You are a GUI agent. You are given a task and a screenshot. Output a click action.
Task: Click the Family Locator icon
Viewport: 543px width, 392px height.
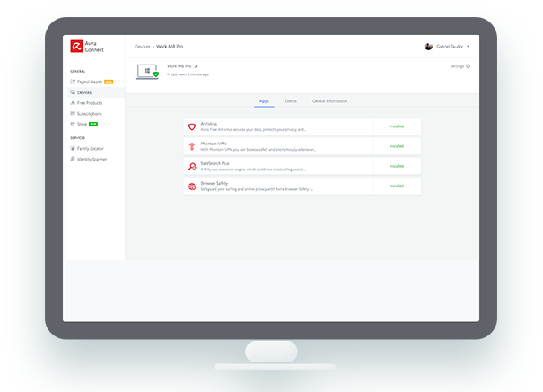click(73, 148)
